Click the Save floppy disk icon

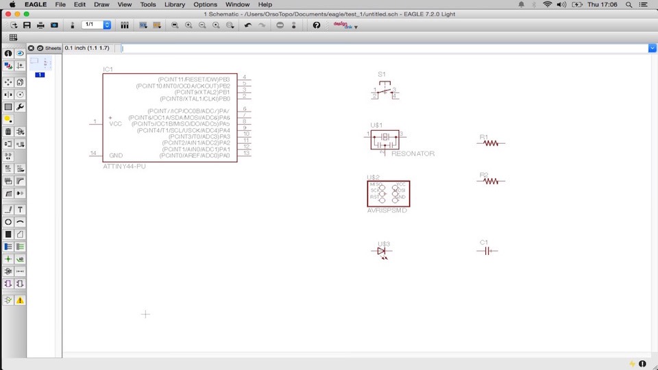(27, 25)
